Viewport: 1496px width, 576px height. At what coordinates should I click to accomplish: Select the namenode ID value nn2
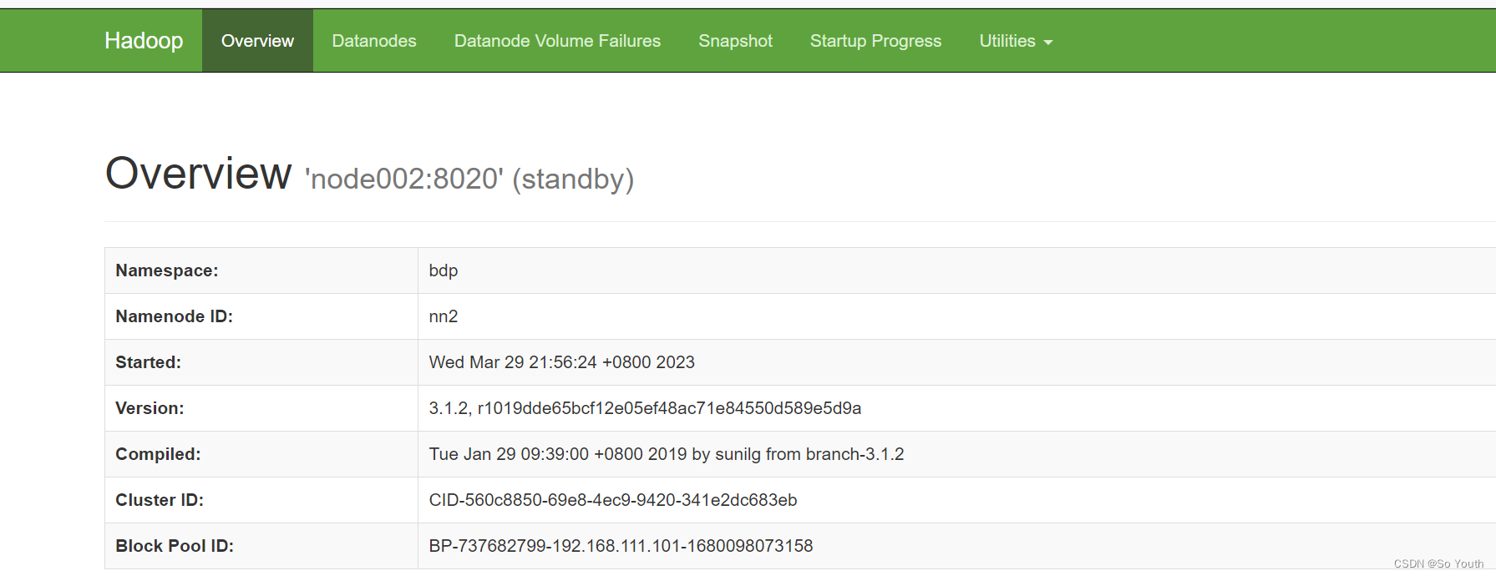coord(444,316)
